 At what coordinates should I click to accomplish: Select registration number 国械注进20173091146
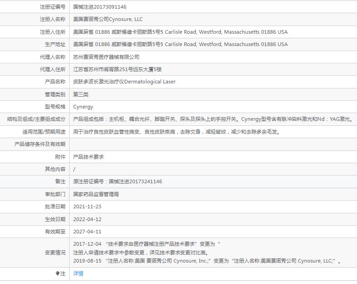[x=100, y=7]
